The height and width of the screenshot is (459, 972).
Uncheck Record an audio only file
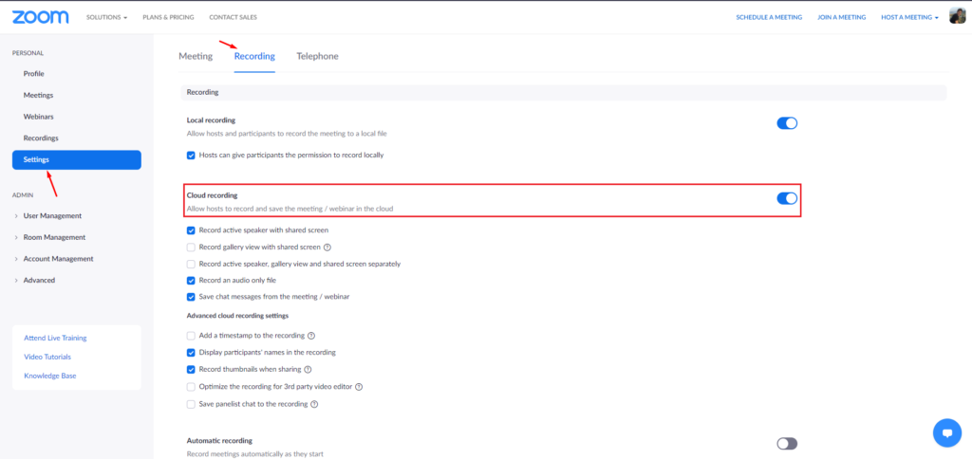[x=191, y=281]
